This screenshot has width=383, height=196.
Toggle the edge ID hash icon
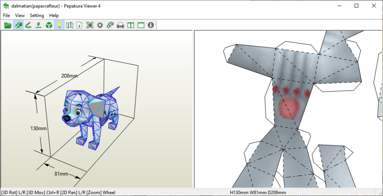click(x=38, y=25)
